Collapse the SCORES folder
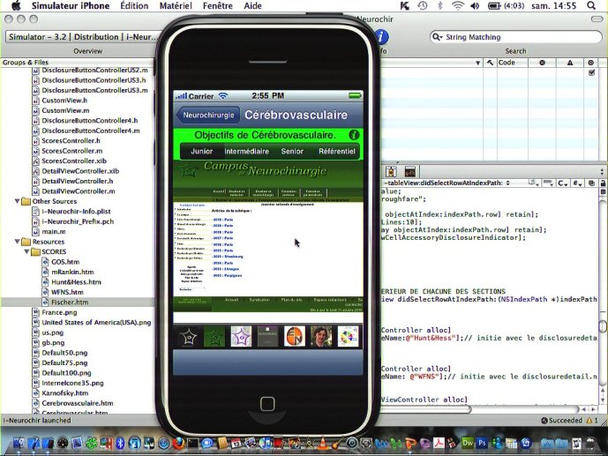This screenshot has width=608, height=456. 27,251
